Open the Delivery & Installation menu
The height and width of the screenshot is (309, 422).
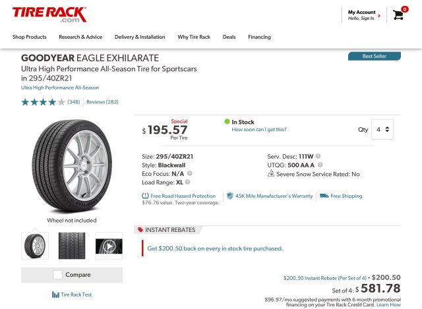pyautogui.click(x=140, y=37)
